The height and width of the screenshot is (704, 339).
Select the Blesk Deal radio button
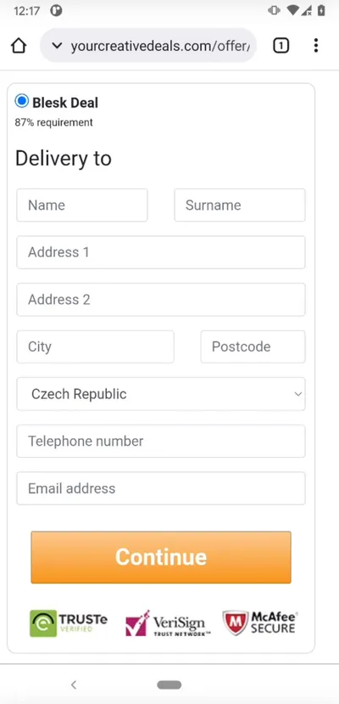pos(21,101)
